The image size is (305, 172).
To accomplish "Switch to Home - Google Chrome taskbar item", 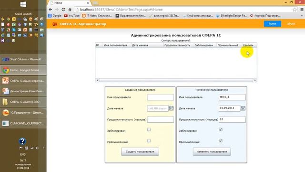I will (23, 70).
